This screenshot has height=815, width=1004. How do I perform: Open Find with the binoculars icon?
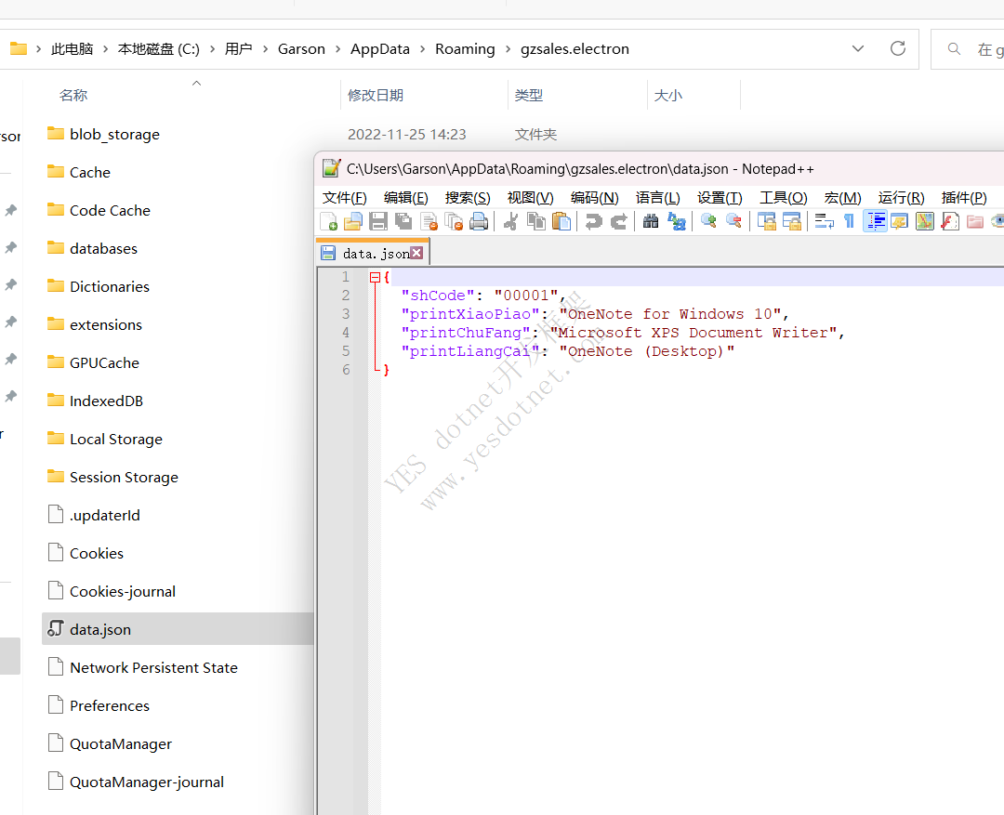point(651,221)
